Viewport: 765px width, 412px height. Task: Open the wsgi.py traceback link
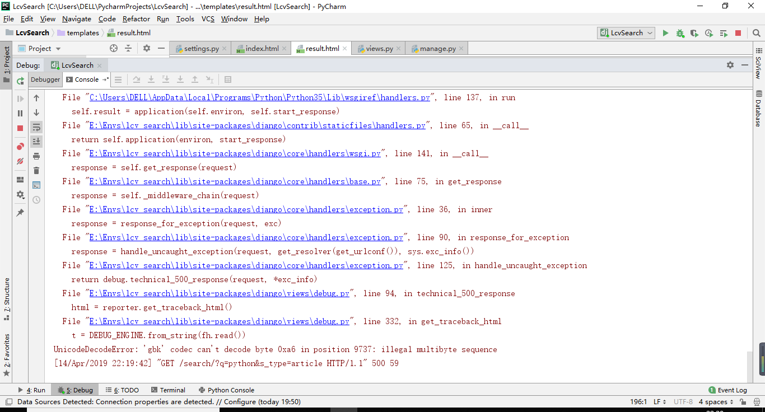(235, 153)
